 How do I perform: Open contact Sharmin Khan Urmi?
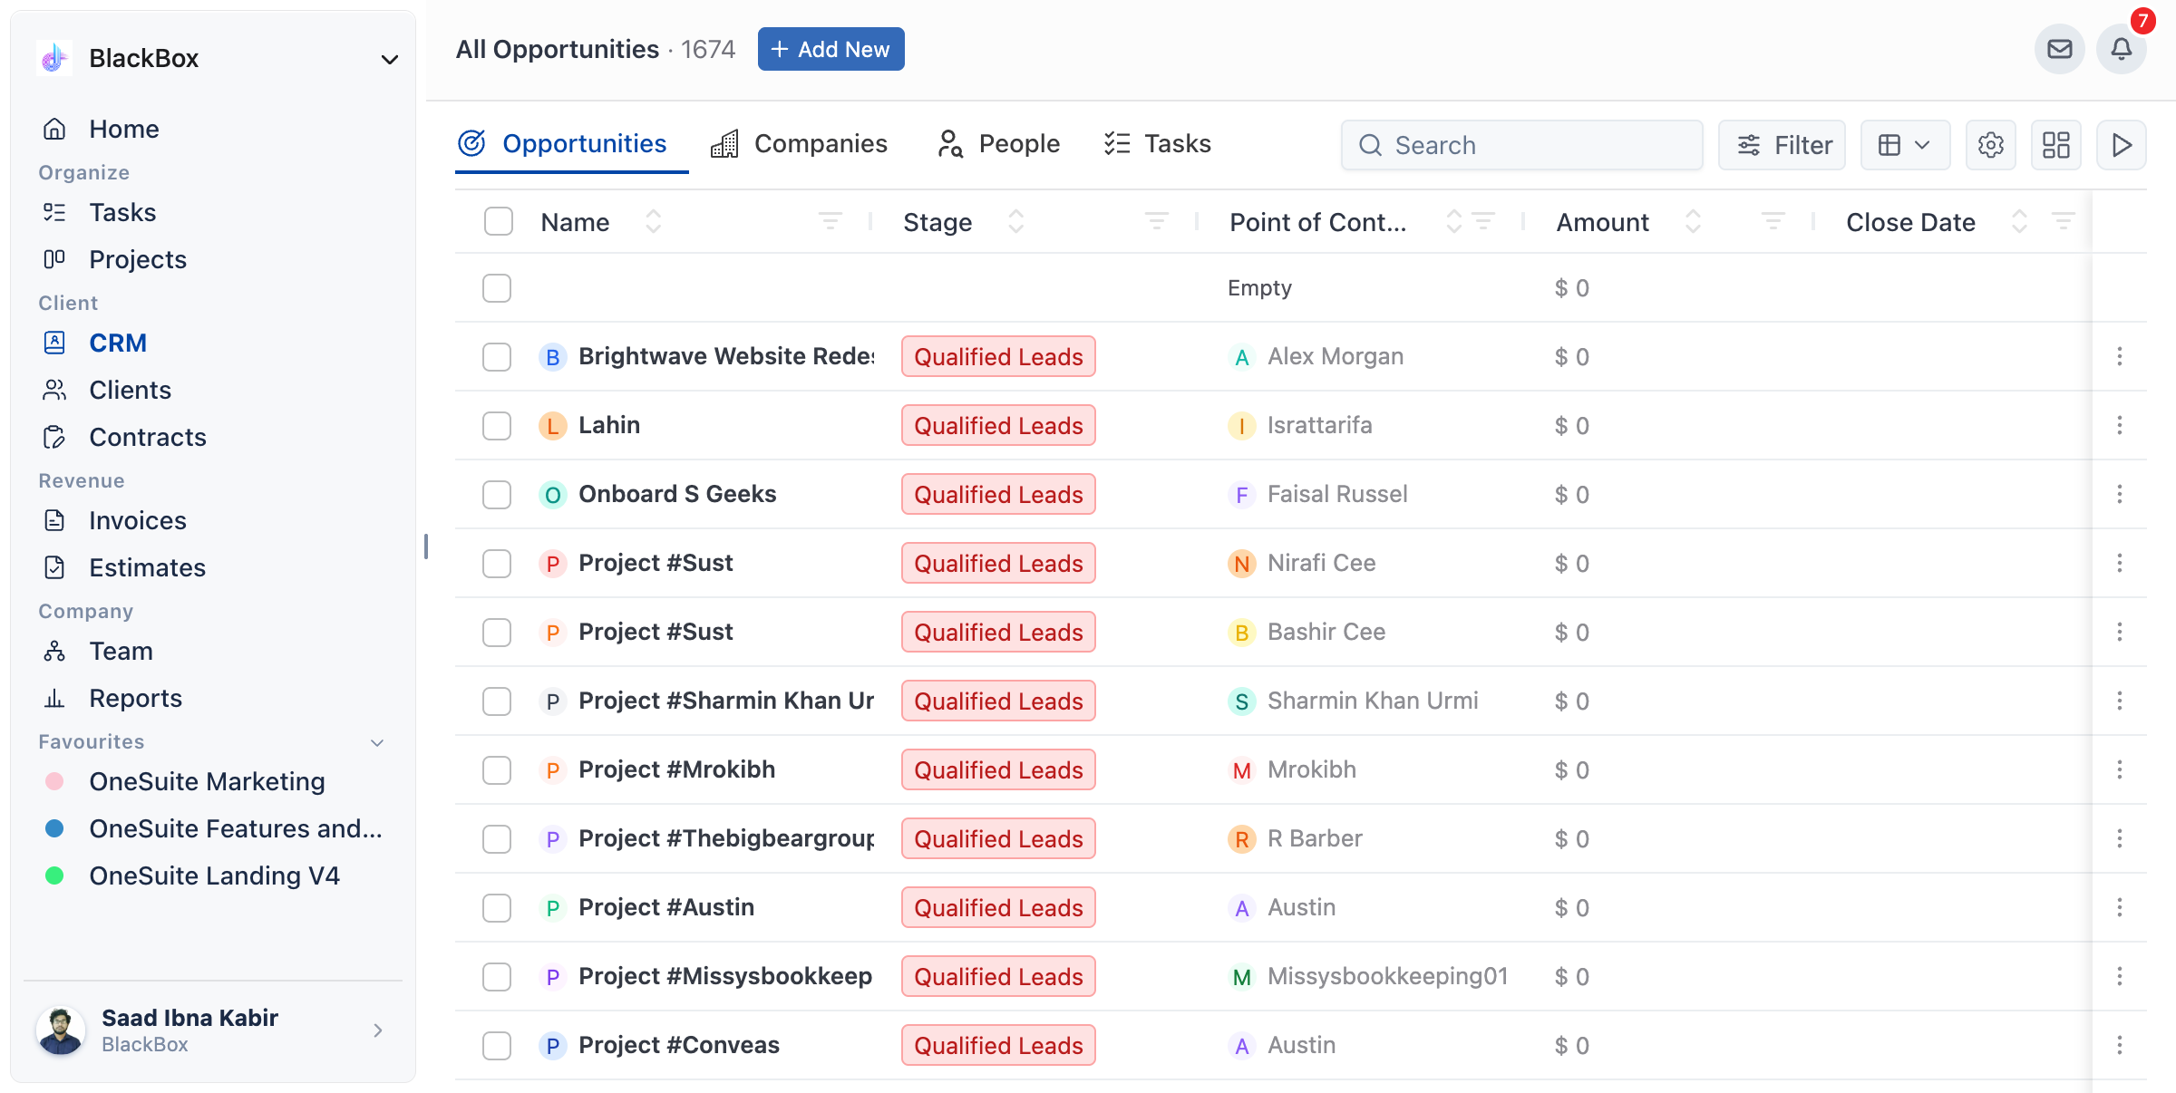coord(1373,701)
